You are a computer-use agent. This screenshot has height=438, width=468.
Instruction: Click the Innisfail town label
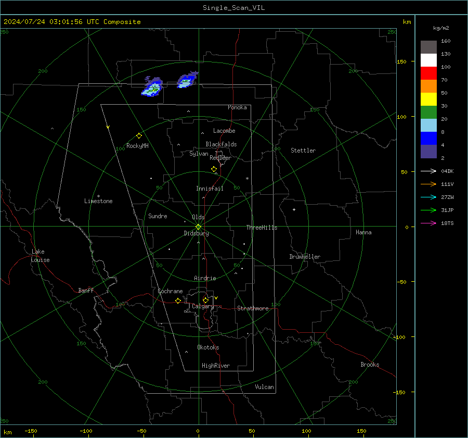tap(210, 189)
